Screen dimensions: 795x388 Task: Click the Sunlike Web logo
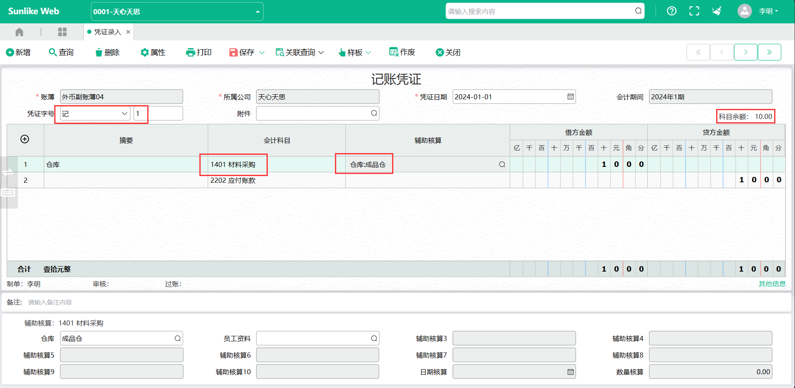[x=33, y=11]
